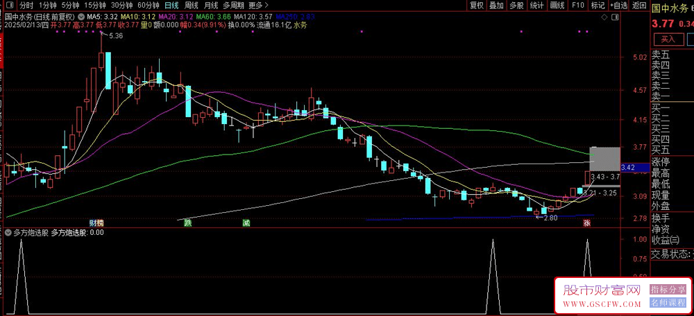
Task: Click the diamond icon above the chart
Action: pyautogui.click(x=604, y=17)
